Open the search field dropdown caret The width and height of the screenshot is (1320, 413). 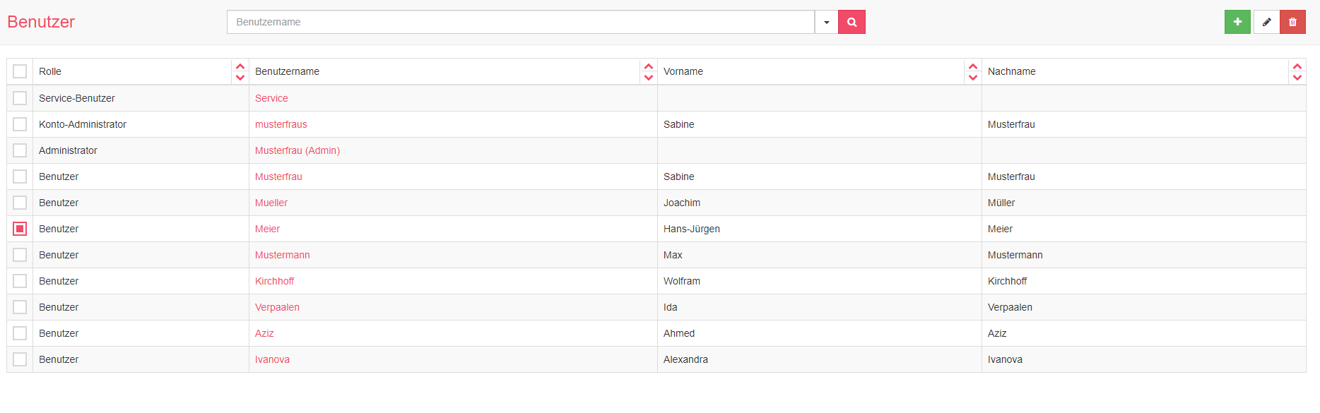click(826, 22)
